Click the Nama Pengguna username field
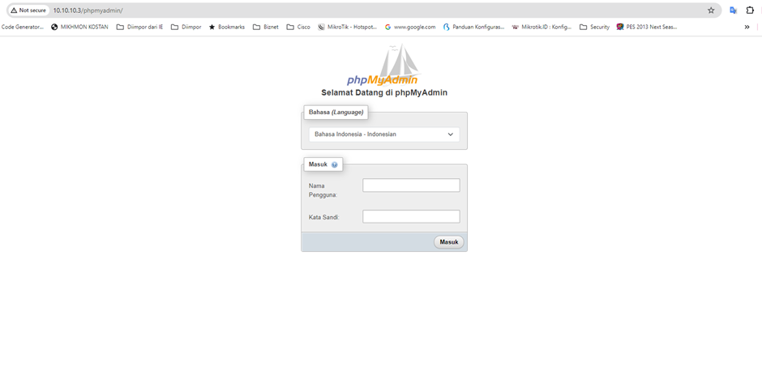Viewport: 762px width, 370px height. pos(411,185)
